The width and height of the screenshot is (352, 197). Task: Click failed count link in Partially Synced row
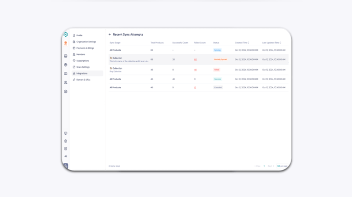point(195,60)
